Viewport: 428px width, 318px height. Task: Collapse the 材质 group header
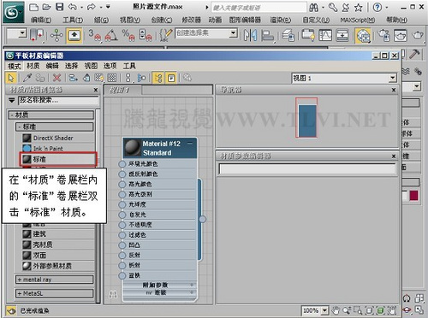[x=51, y=115]
